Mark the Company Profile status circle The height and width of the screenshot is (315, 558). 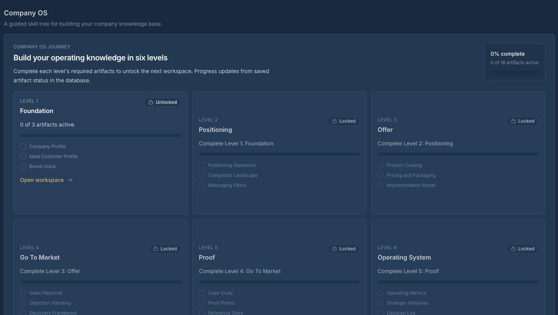pyautogui.click(x=23, y=147)
